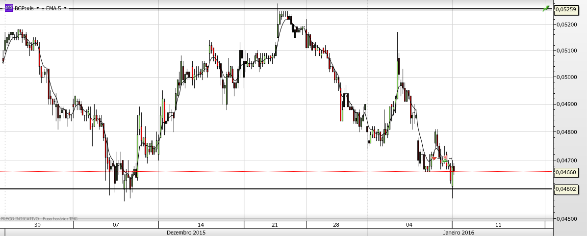Click the red dotted current price line
This screenshot has width=587, height=236.
[276, 172]
